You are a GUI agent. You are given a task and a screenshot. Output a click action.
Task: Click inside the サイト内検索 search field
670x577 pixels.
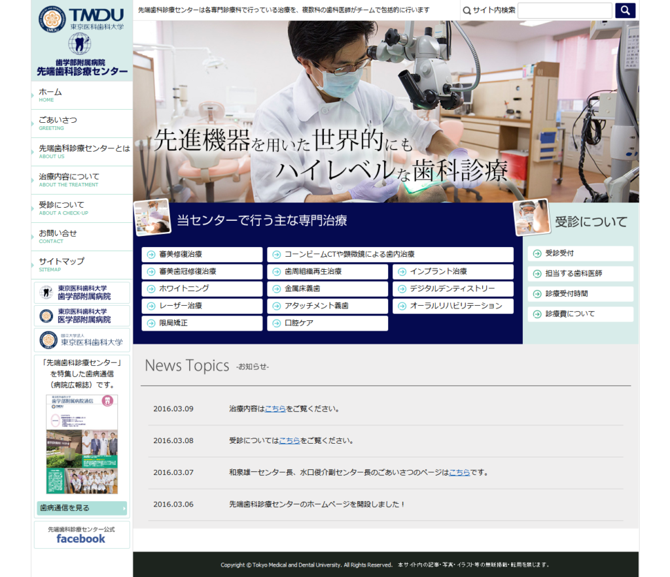565,10
